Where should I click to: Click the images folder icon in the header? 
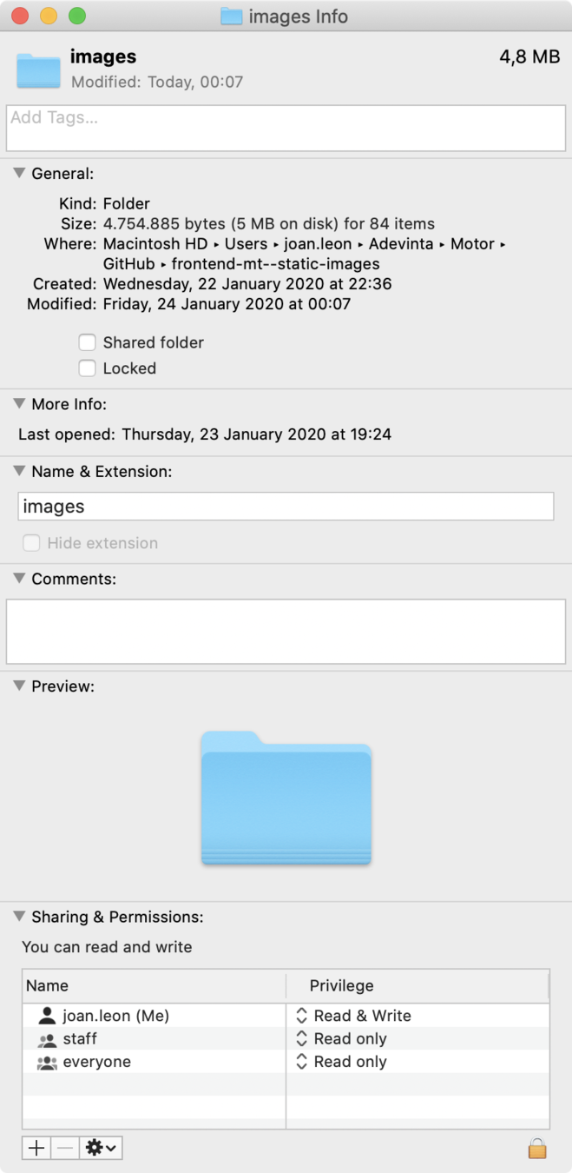(x=38, y=70)
